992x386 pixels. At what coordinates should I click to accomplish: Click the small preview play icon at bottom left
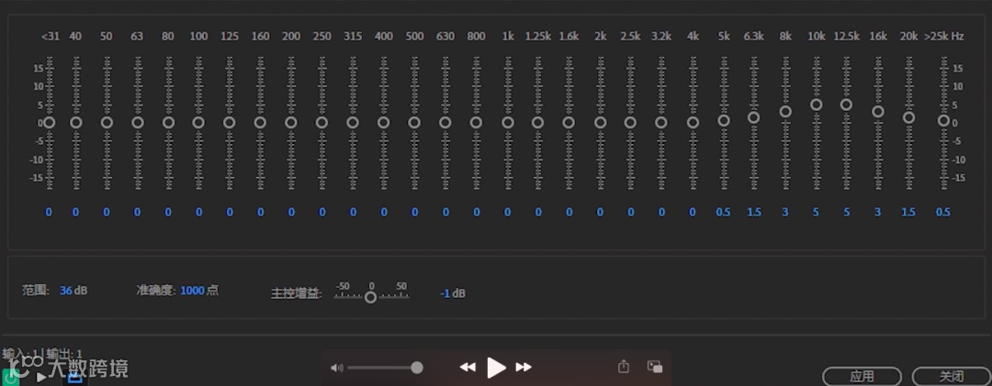pos(41,378)
